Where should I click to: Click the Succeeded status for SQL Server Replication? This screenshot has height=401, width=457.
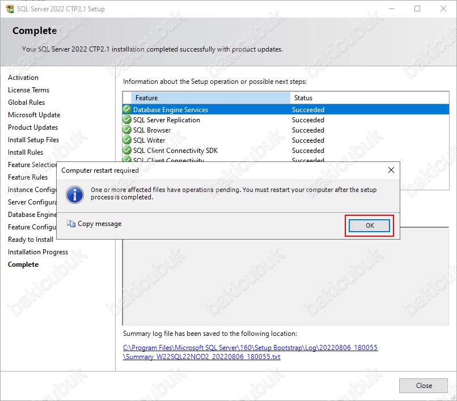pyautogui.click(x=308, y=120)
